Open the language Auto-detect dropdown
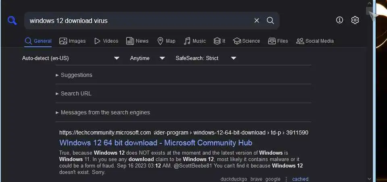The height and width of the screenshot is (182, 387). tap(71, 58)
